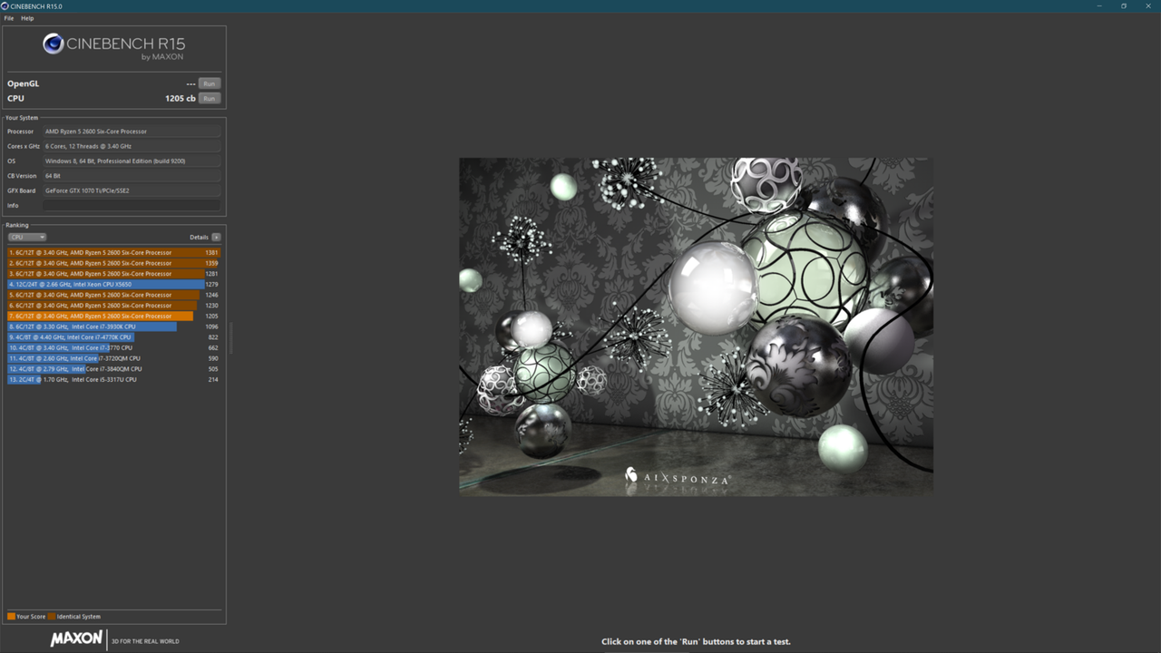
Task: Open the Help menu
Action: click(27, 18)
